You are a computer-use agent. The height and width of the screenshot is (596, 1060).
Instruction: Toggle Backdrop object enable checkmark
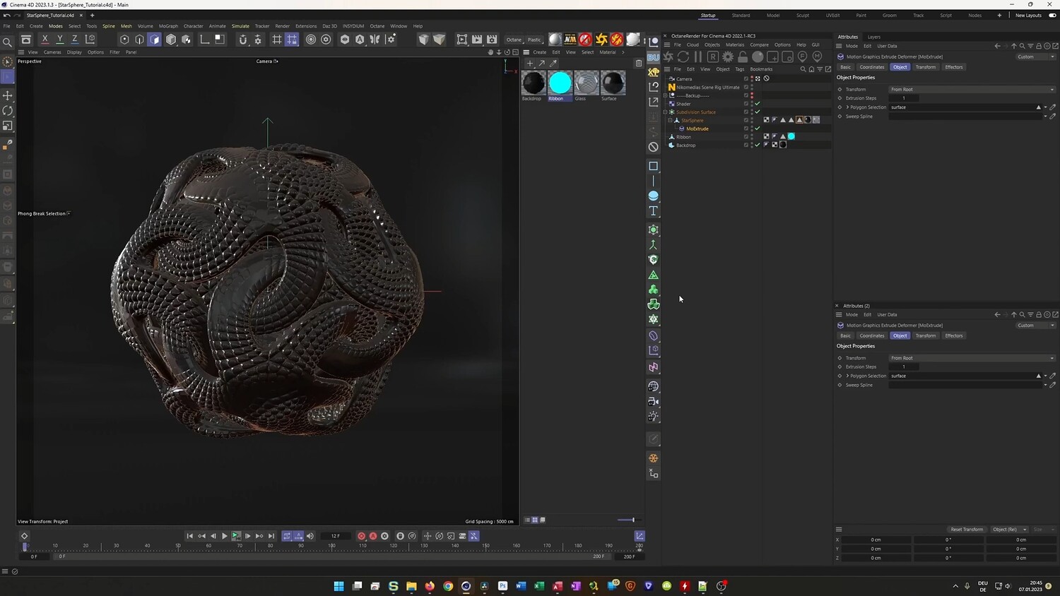coord(758,145)
